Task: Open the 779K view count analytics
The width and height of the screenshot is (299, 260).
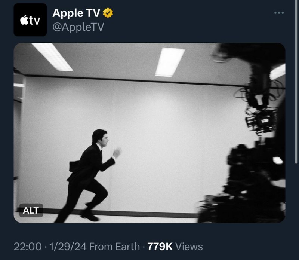Action: coord(160,247)
